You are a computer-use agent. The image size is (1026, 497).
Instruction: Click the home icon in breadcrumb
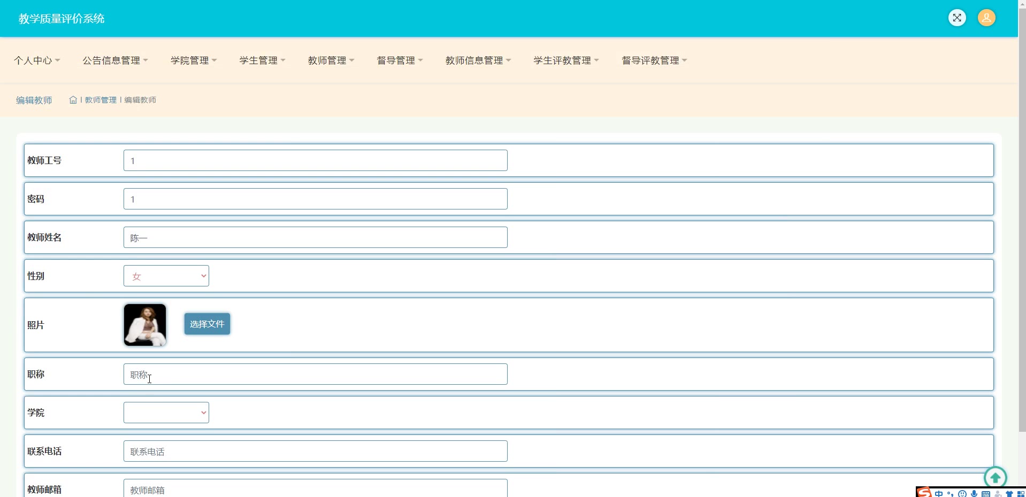tap(73, 100)
